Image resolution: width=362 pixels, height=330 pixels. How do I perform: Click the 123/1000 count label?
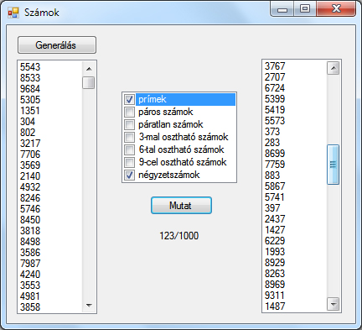(179, 236)
